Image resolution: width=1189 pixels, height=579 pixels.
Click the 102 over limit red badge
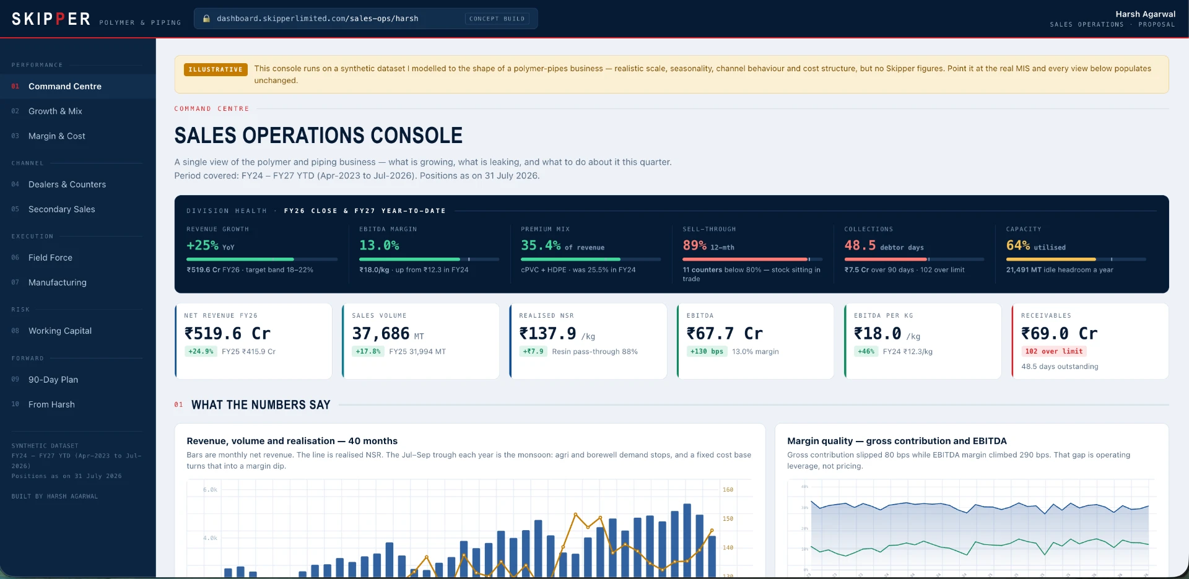click(x=1054, y=351)
